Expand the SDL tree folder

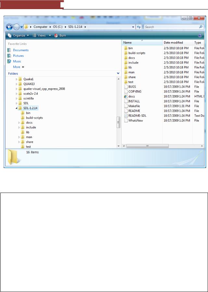click(16, 103)
